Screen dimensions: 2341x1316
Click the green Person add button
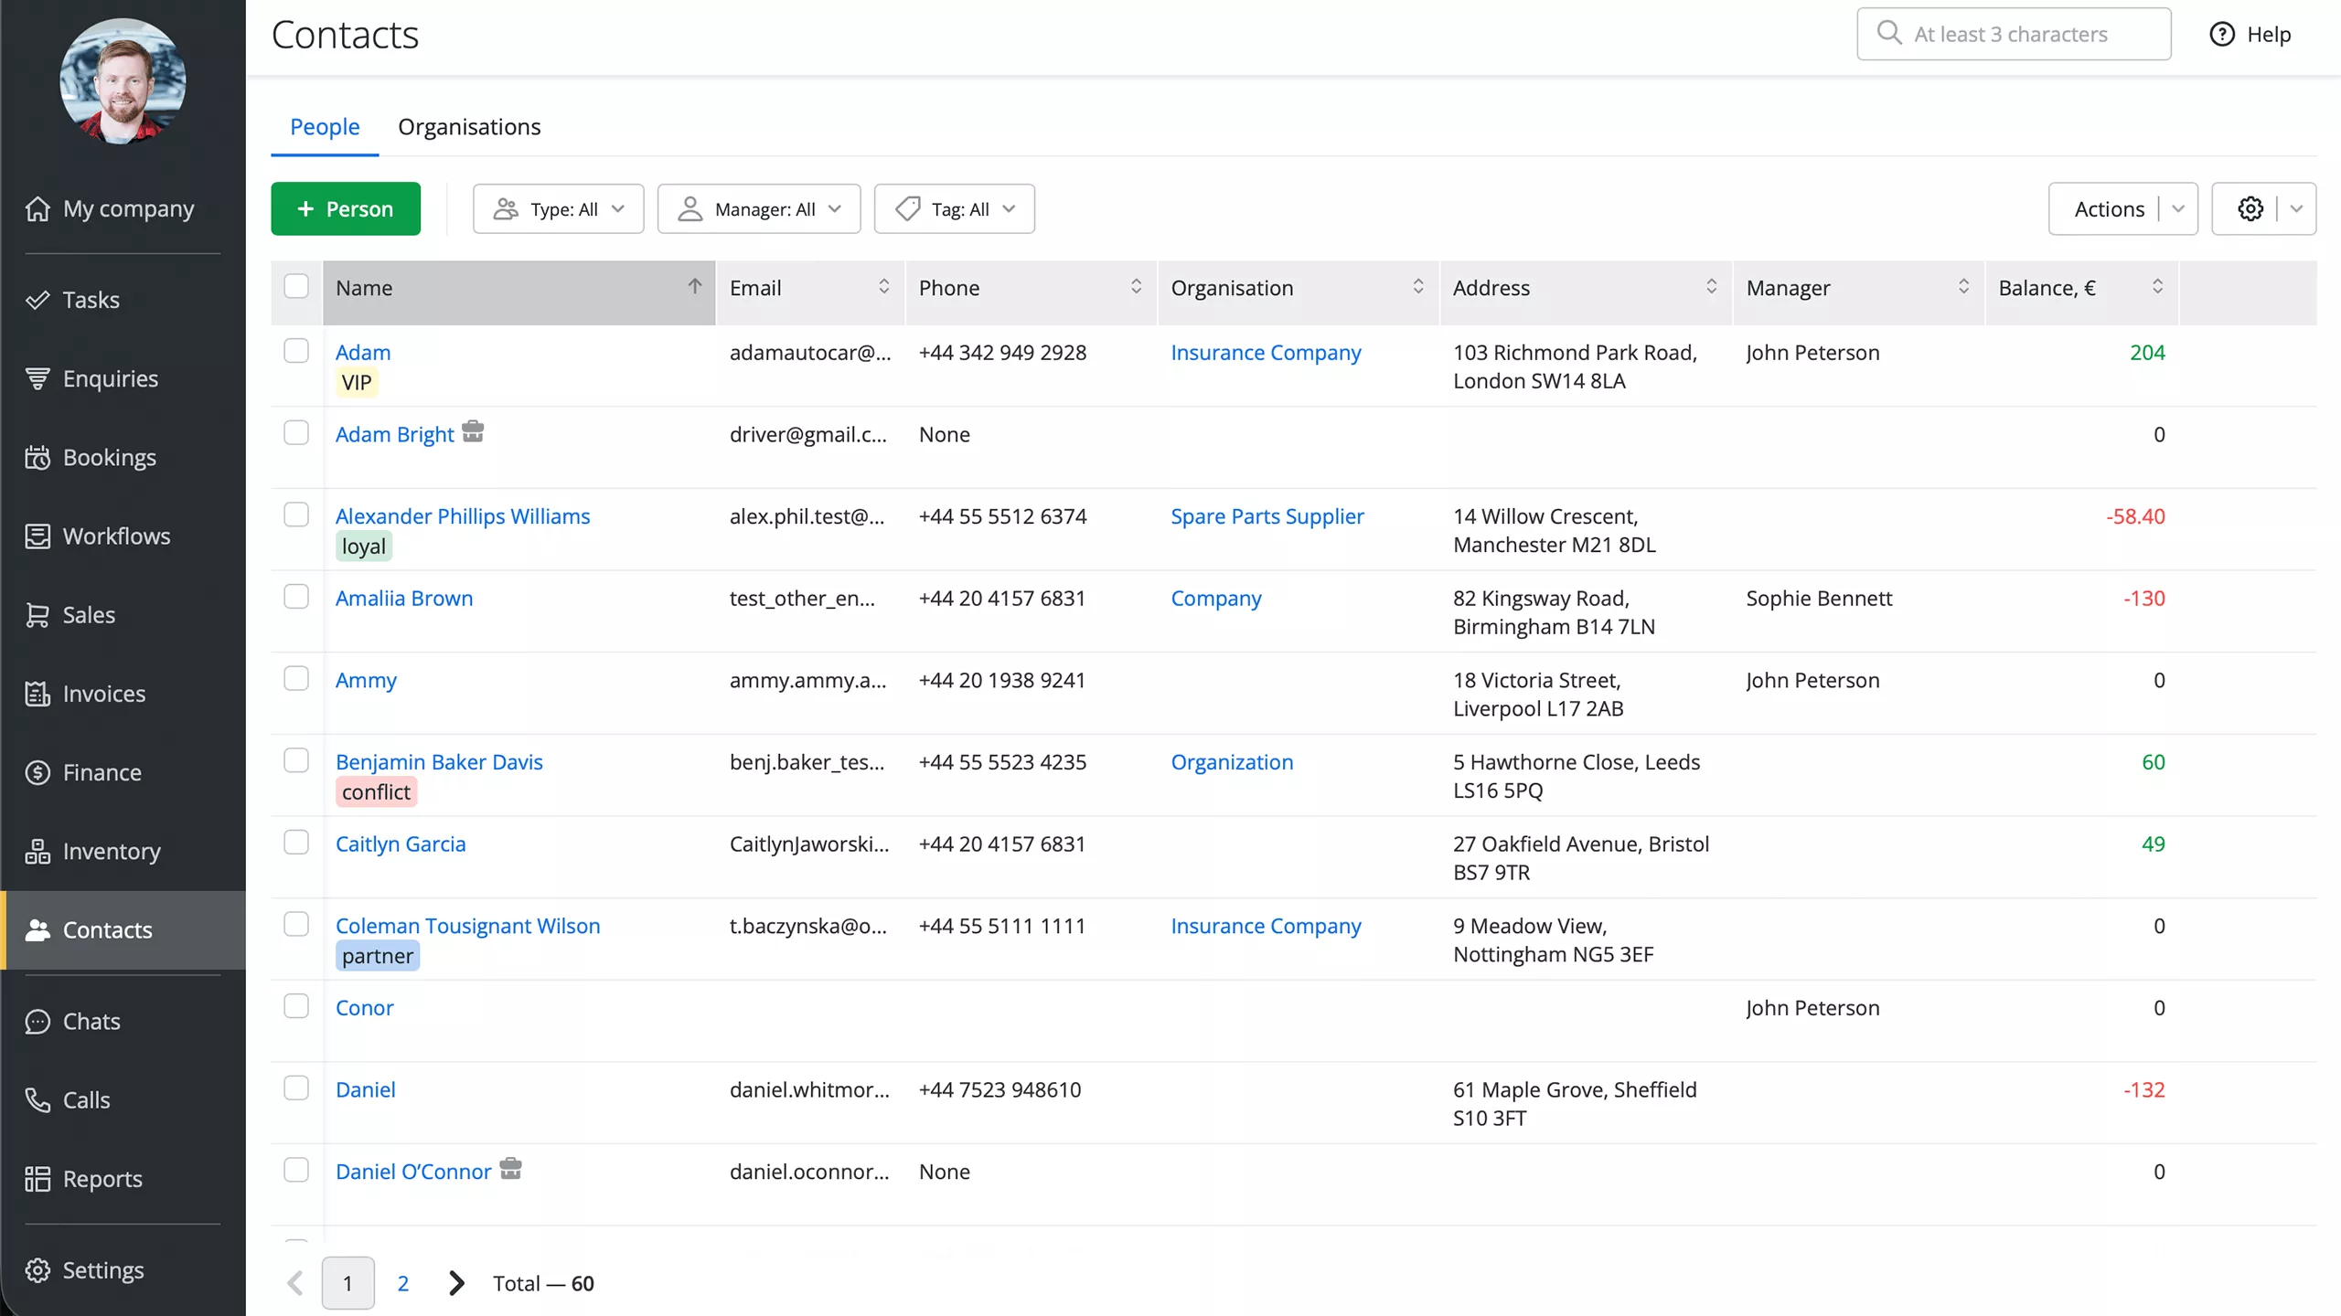click(346, 209)
